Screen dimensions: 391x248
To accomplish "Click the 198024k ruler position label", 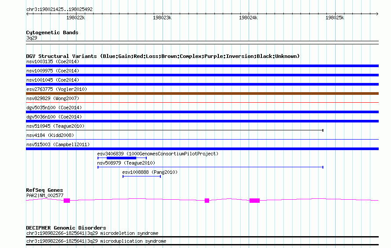I will 248,18.
